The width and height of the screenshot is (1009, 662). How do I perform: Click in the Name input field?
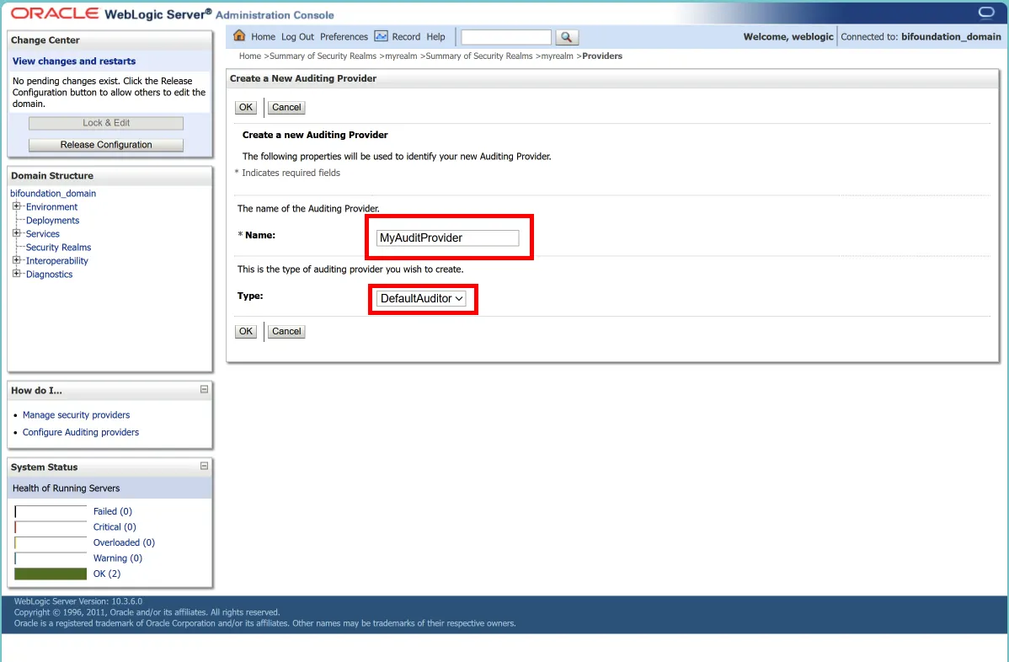(x=447, y=238)
